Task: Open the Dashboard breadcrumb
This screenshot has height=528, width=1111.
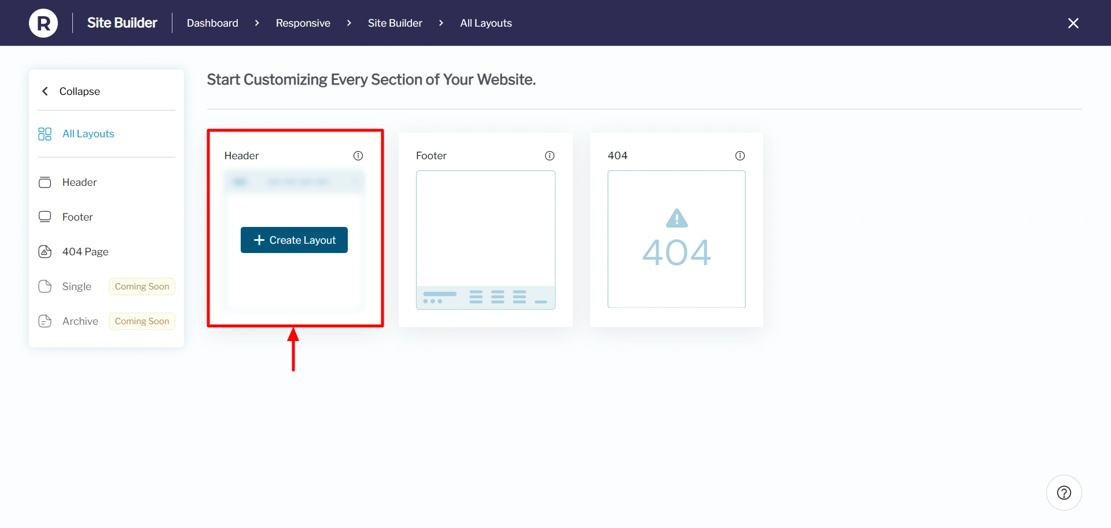Action: point(212,23)
